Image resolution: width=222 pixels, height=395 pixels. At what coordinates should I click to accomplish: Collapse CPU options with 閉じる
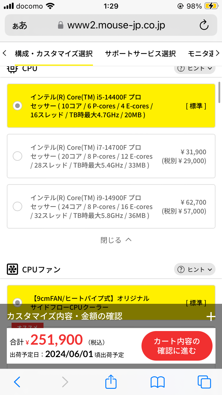click(116, 240)
